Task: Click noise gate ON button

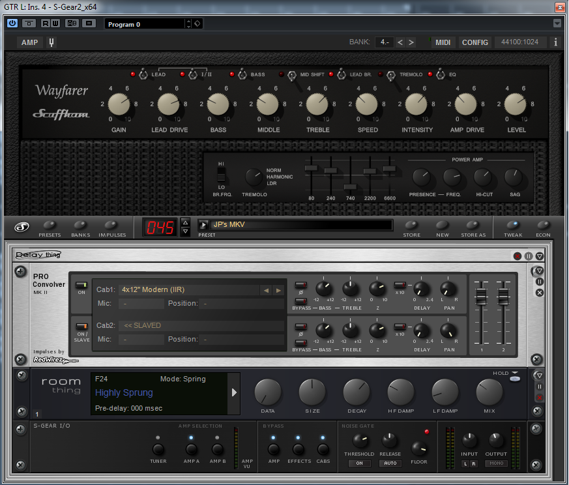Action: tap(359, 463)
